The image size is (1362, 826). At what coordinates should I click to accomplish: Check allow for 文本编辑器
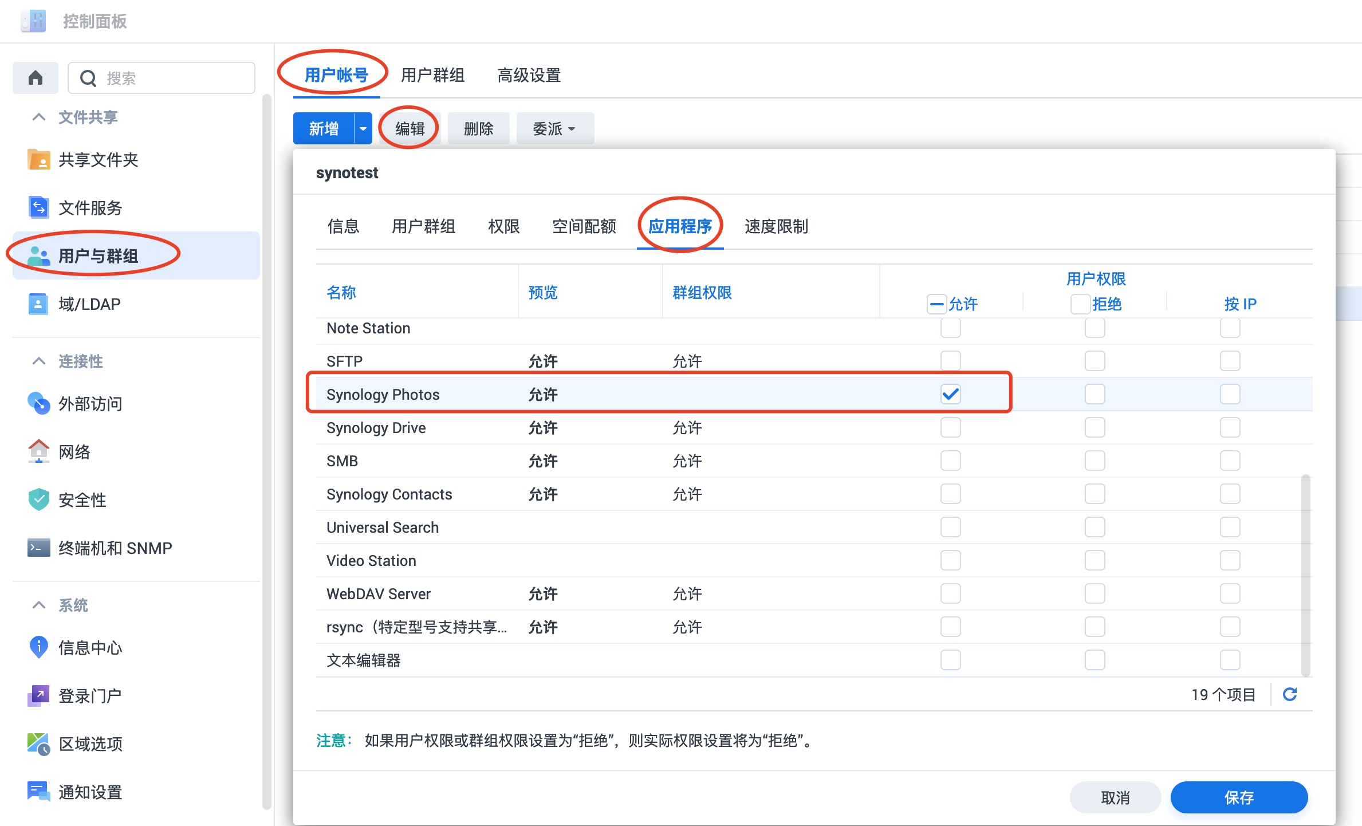(x=951, y=660)
